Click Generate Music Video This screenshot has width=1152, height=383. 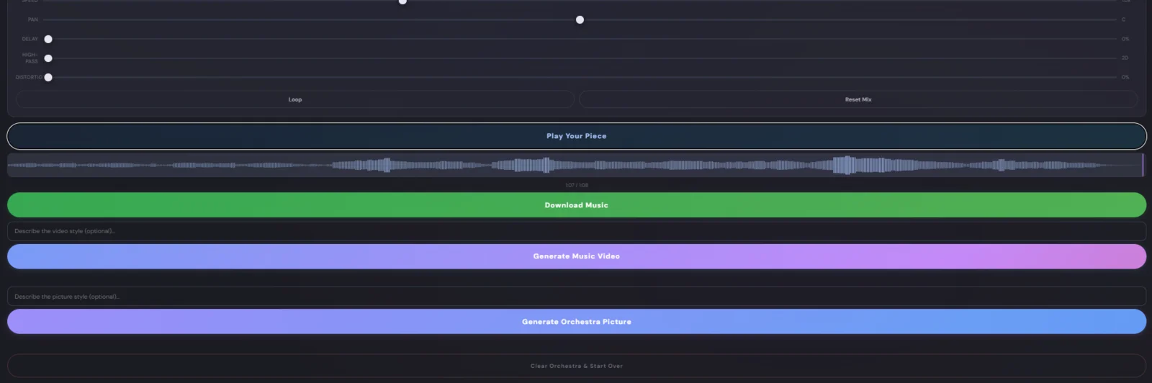[576, 256]
